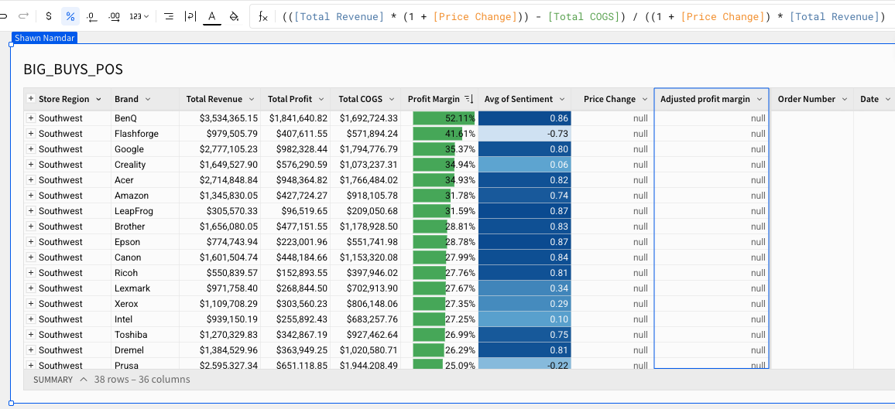The image size is (895, 409).
Task: Toggle the SUMMARY bar chevron
Action: [x=84, y=380]
